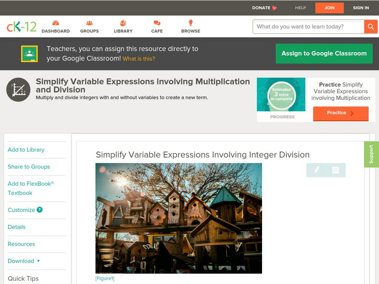Click Add to Library link

(26, 150)
